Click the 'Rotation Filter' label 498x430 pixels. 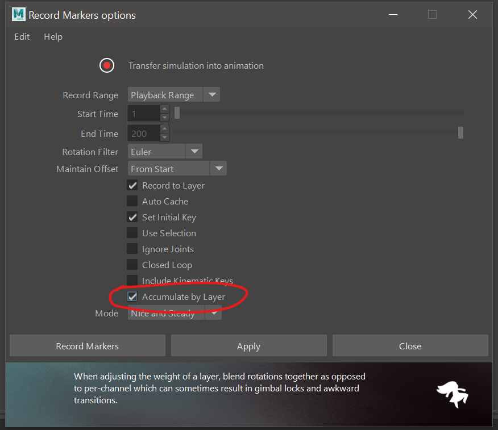[x=90, y=152]
